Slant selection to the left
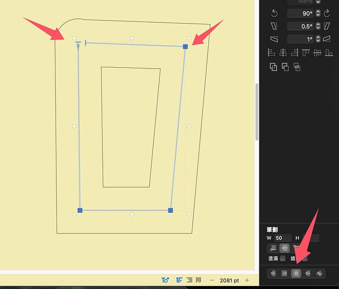This screenshot has height=289, width=339. [274, 26]
